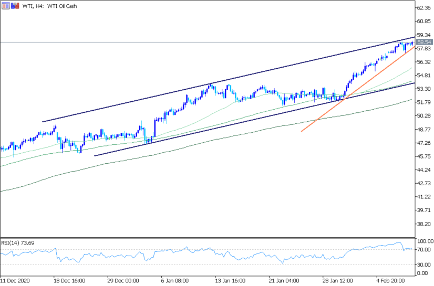Image resolution: width=434 pixels, height=286 pixels.
Task: Click the RSI 70.00 level label
Action: 424,250
